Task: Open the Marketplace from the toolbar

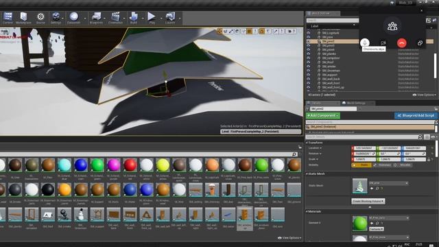Action: (x=23, y=18)
